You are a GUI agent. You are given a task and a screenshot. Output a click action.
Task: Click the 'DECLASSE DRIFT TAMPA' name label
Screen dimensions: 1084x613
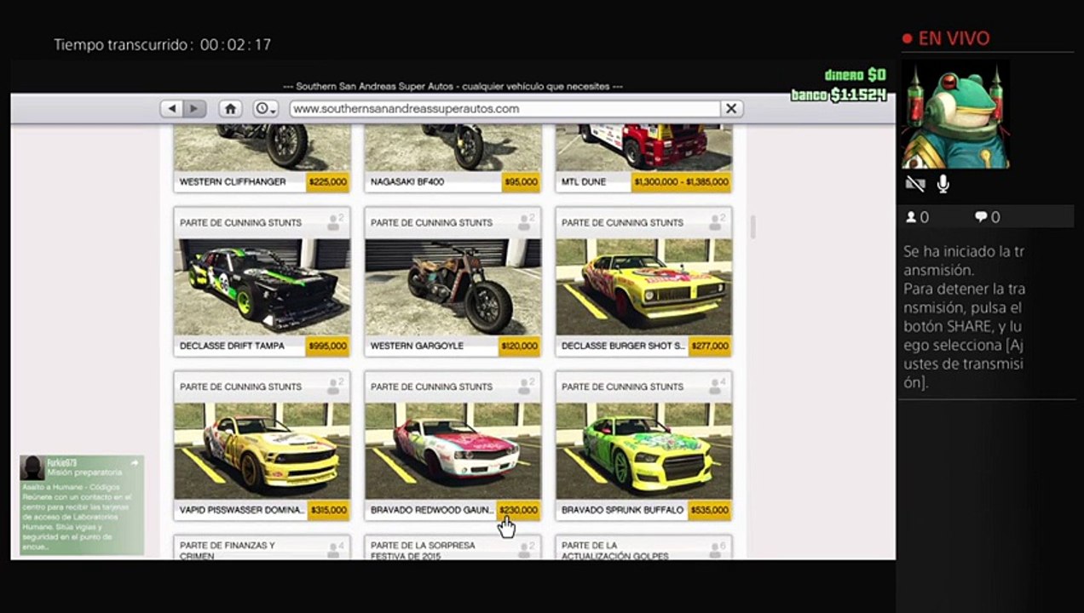tap(232, 347)
